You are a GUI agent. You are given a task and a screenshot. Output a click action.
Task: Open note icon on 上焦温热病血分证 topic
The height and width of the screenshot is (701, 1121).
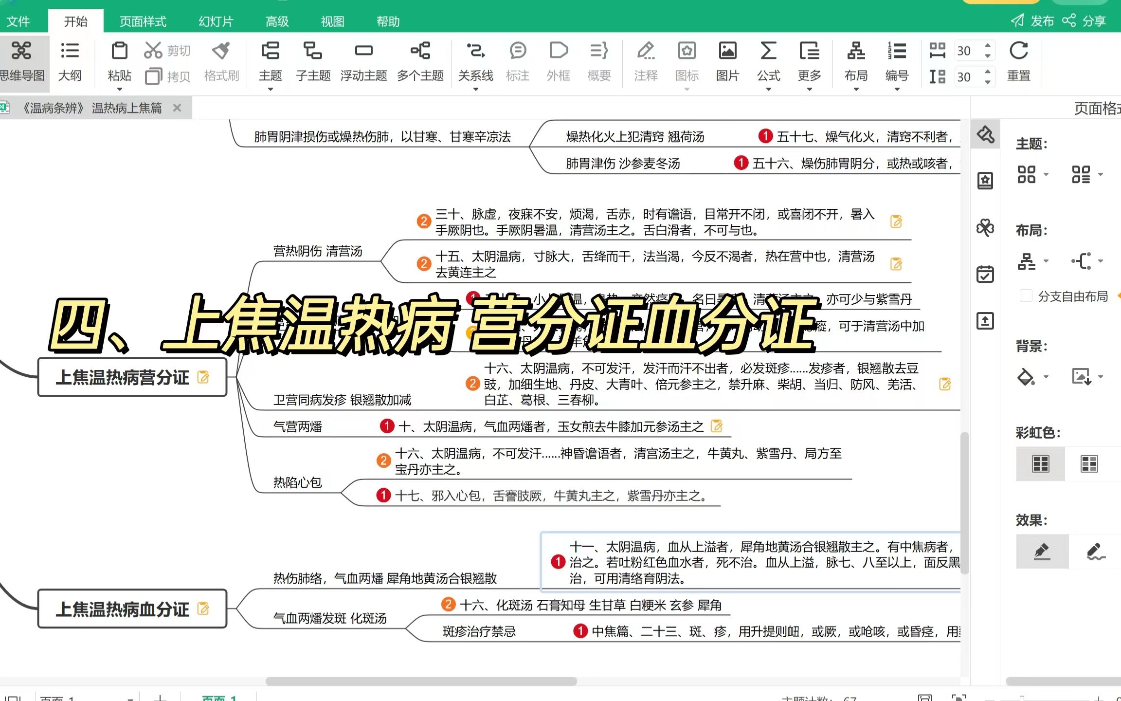[203, 609]
